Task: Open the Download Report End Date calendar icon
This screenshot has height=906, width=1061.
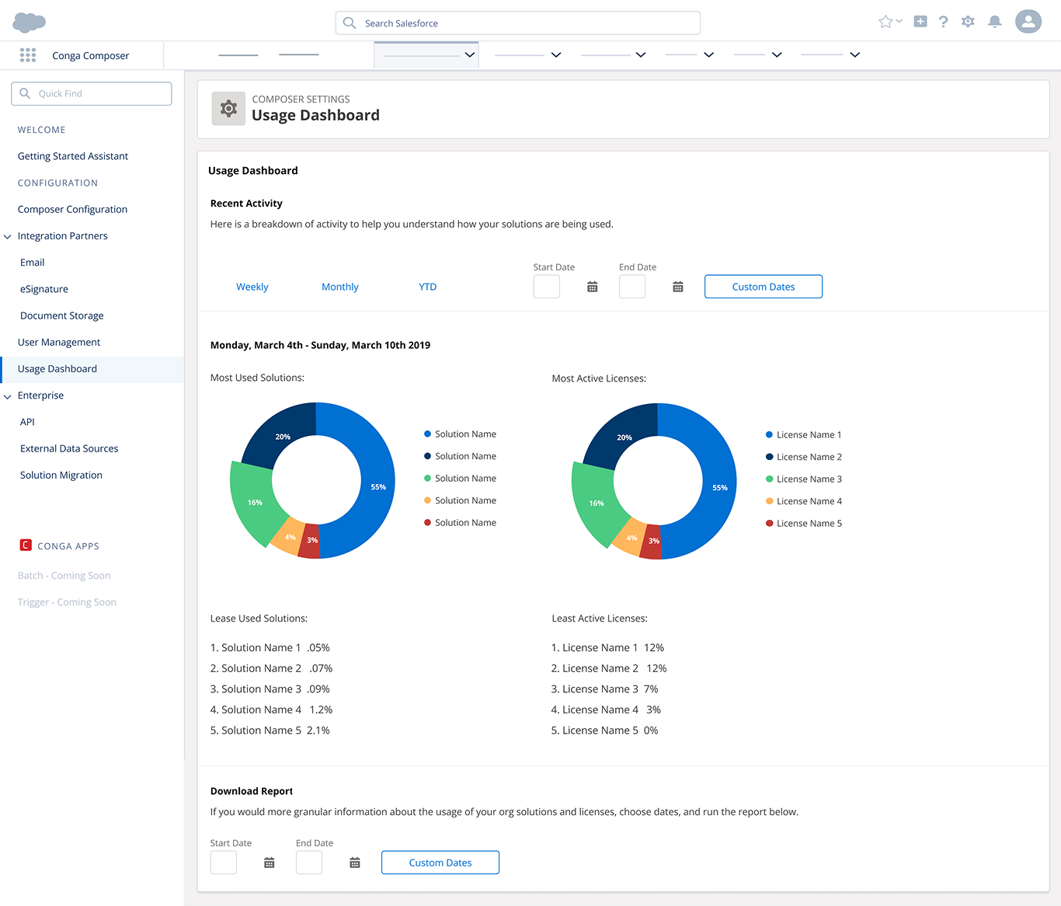Action: 355,862
